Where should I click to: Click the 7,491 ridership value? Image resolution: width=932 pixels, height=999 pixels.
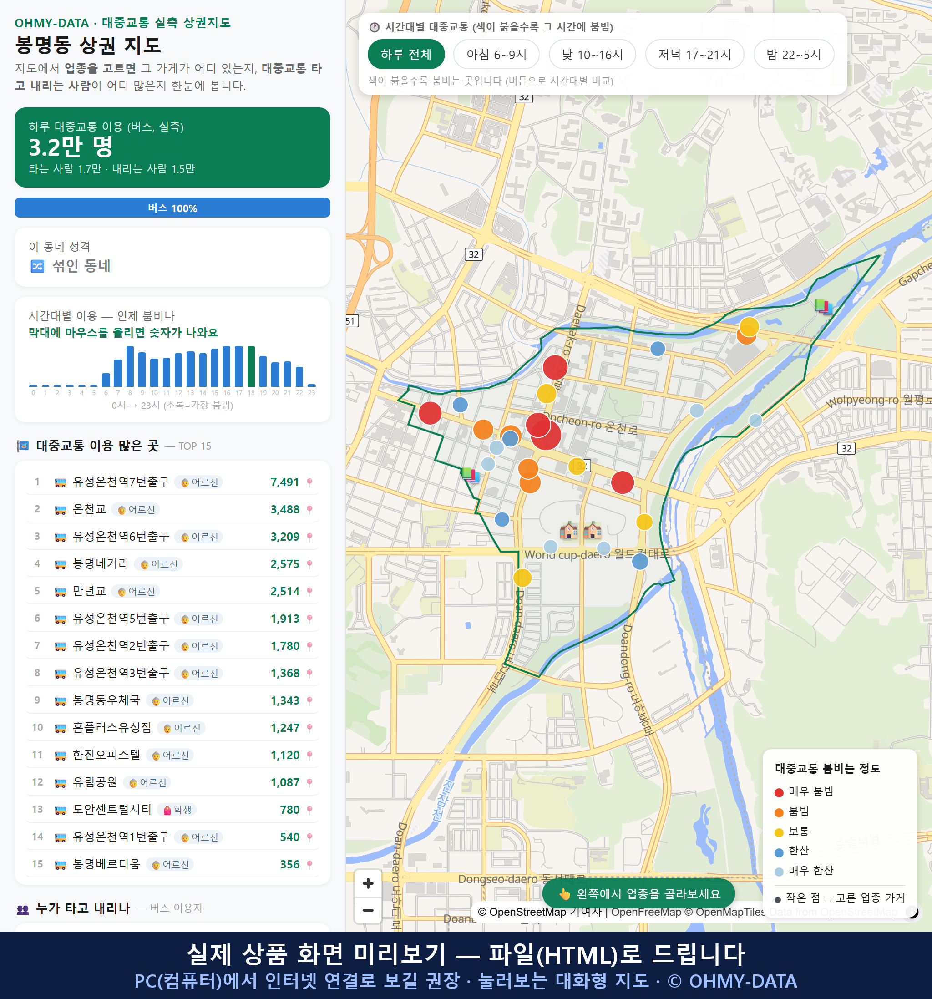[285, 482]
